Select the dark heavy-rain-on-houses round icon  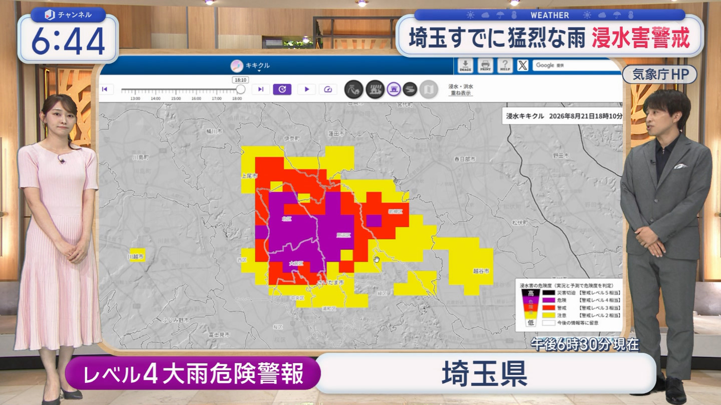coord(375,89)
